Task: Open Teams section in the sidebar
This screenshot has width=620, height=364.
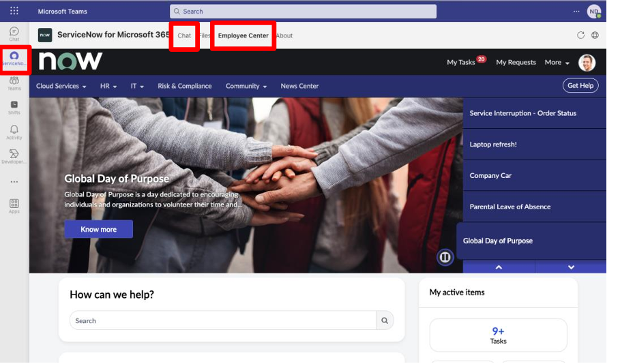Action: [x=14, y=83]
